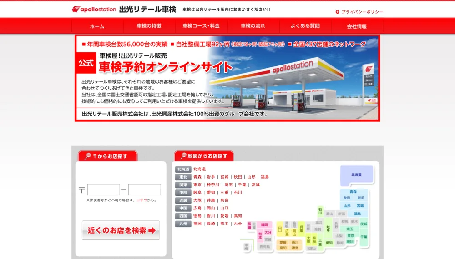Choose 埼玉 in the red prefecture list
455x259 pixels.
point(228,185)
